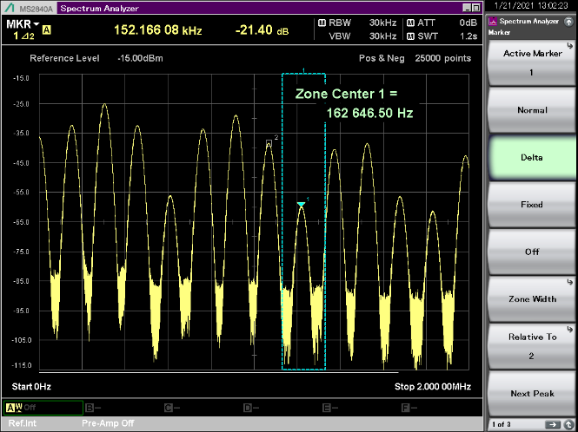Open the Zone Width submenu
The width and height of the screenshot is (578, 432).
coord(532,298)
